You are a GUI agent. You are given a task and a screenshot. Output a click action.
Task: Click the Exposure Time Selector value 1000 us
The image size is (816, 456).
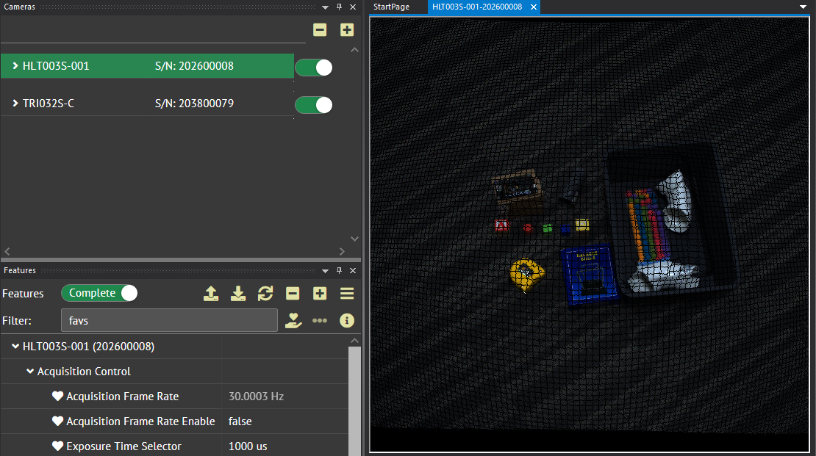(248, 446)
